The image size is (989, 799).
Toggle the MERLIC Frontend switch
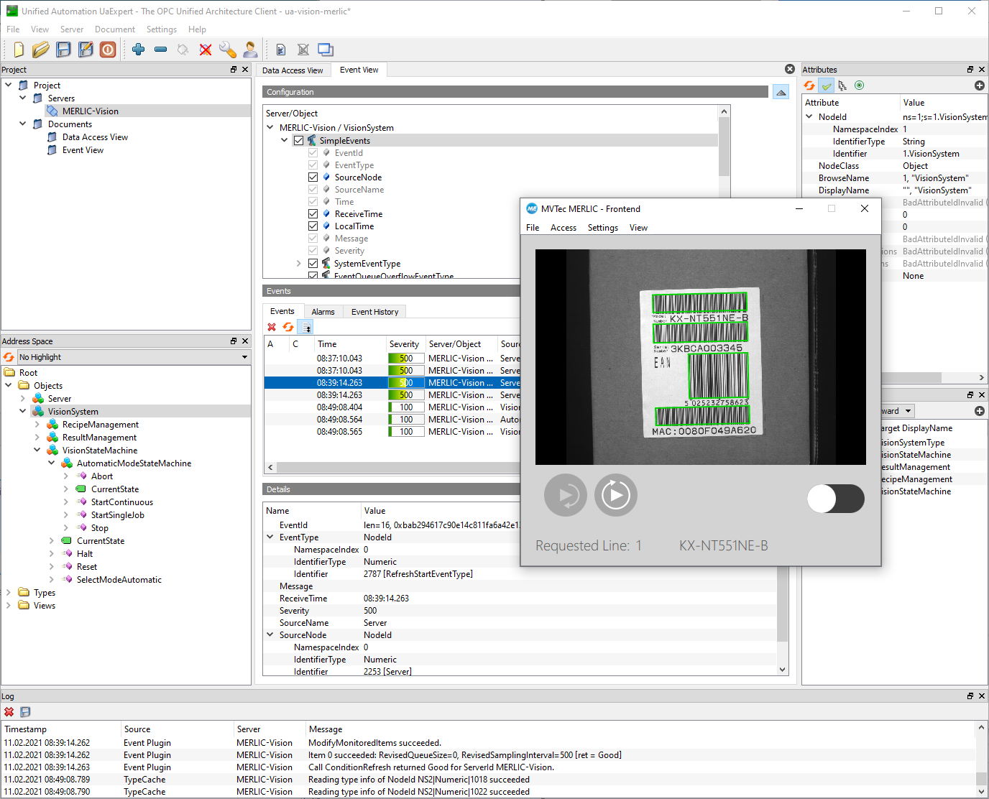tap(836, 499)
